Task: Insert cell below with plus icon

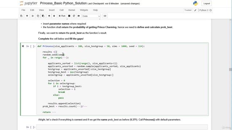Action: 27,16
